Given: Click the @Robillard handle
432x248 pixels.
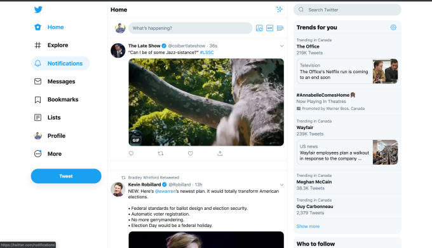Looking at the screenshot, I should click(x=180, y=184).
